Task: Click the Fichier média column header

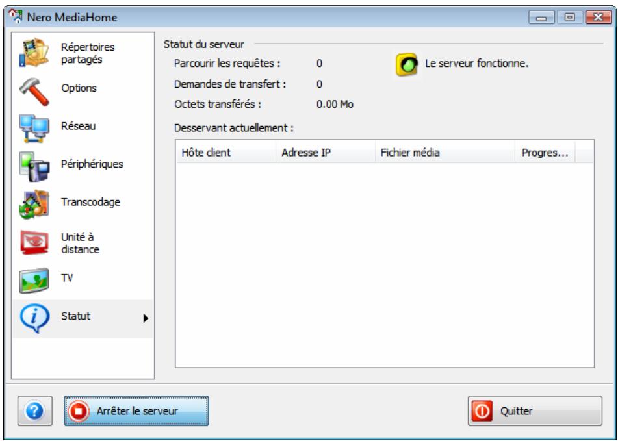Action: (445, 153)
